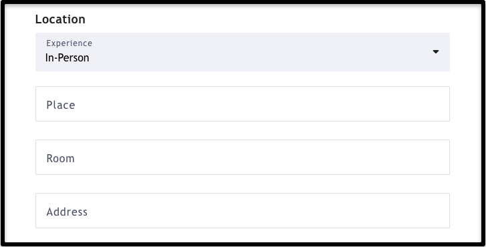Focus the Address input field

tap(243, 211)
